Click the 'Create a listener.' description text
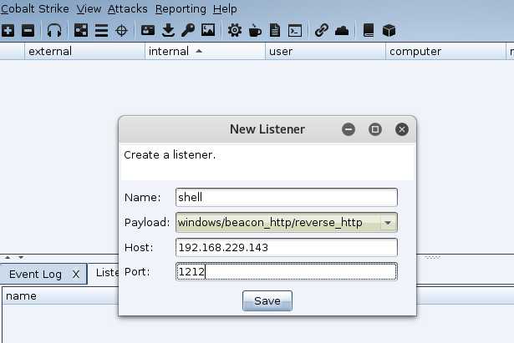 pyautogui.click(x=170, y=154)
